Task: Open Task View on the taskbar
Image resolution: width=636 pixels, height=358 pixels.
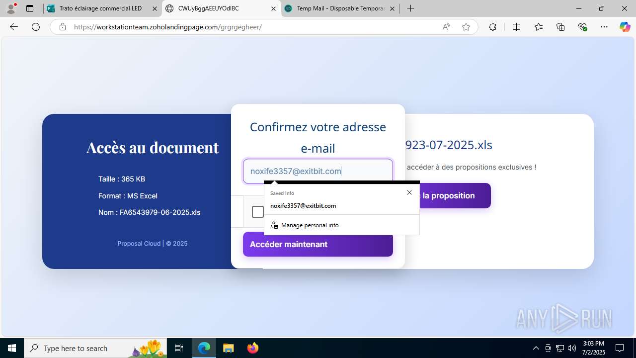Action: click(x=179, y=348)
